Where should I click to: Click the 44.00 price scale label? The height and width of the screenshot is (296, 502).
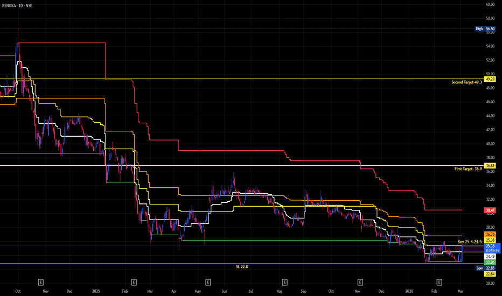click(490, 116)
